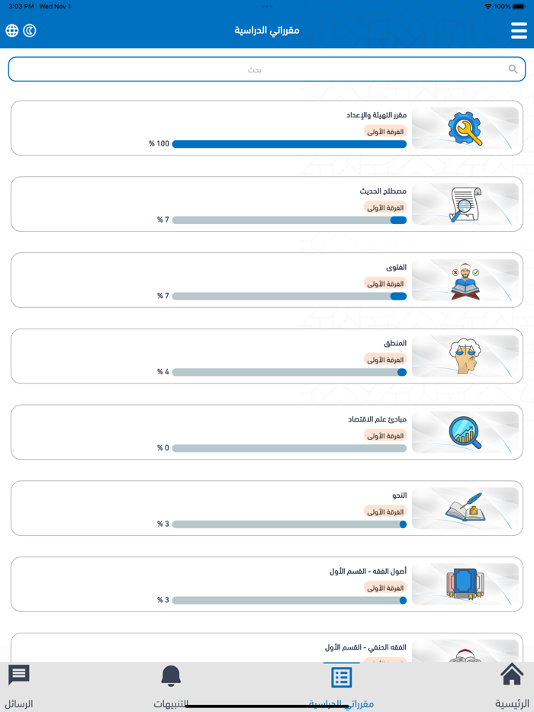This screenshot has height=712, width=534.
Task: Click the Quran reader icon on الفتوى card
Action: [x=465, y=280]
